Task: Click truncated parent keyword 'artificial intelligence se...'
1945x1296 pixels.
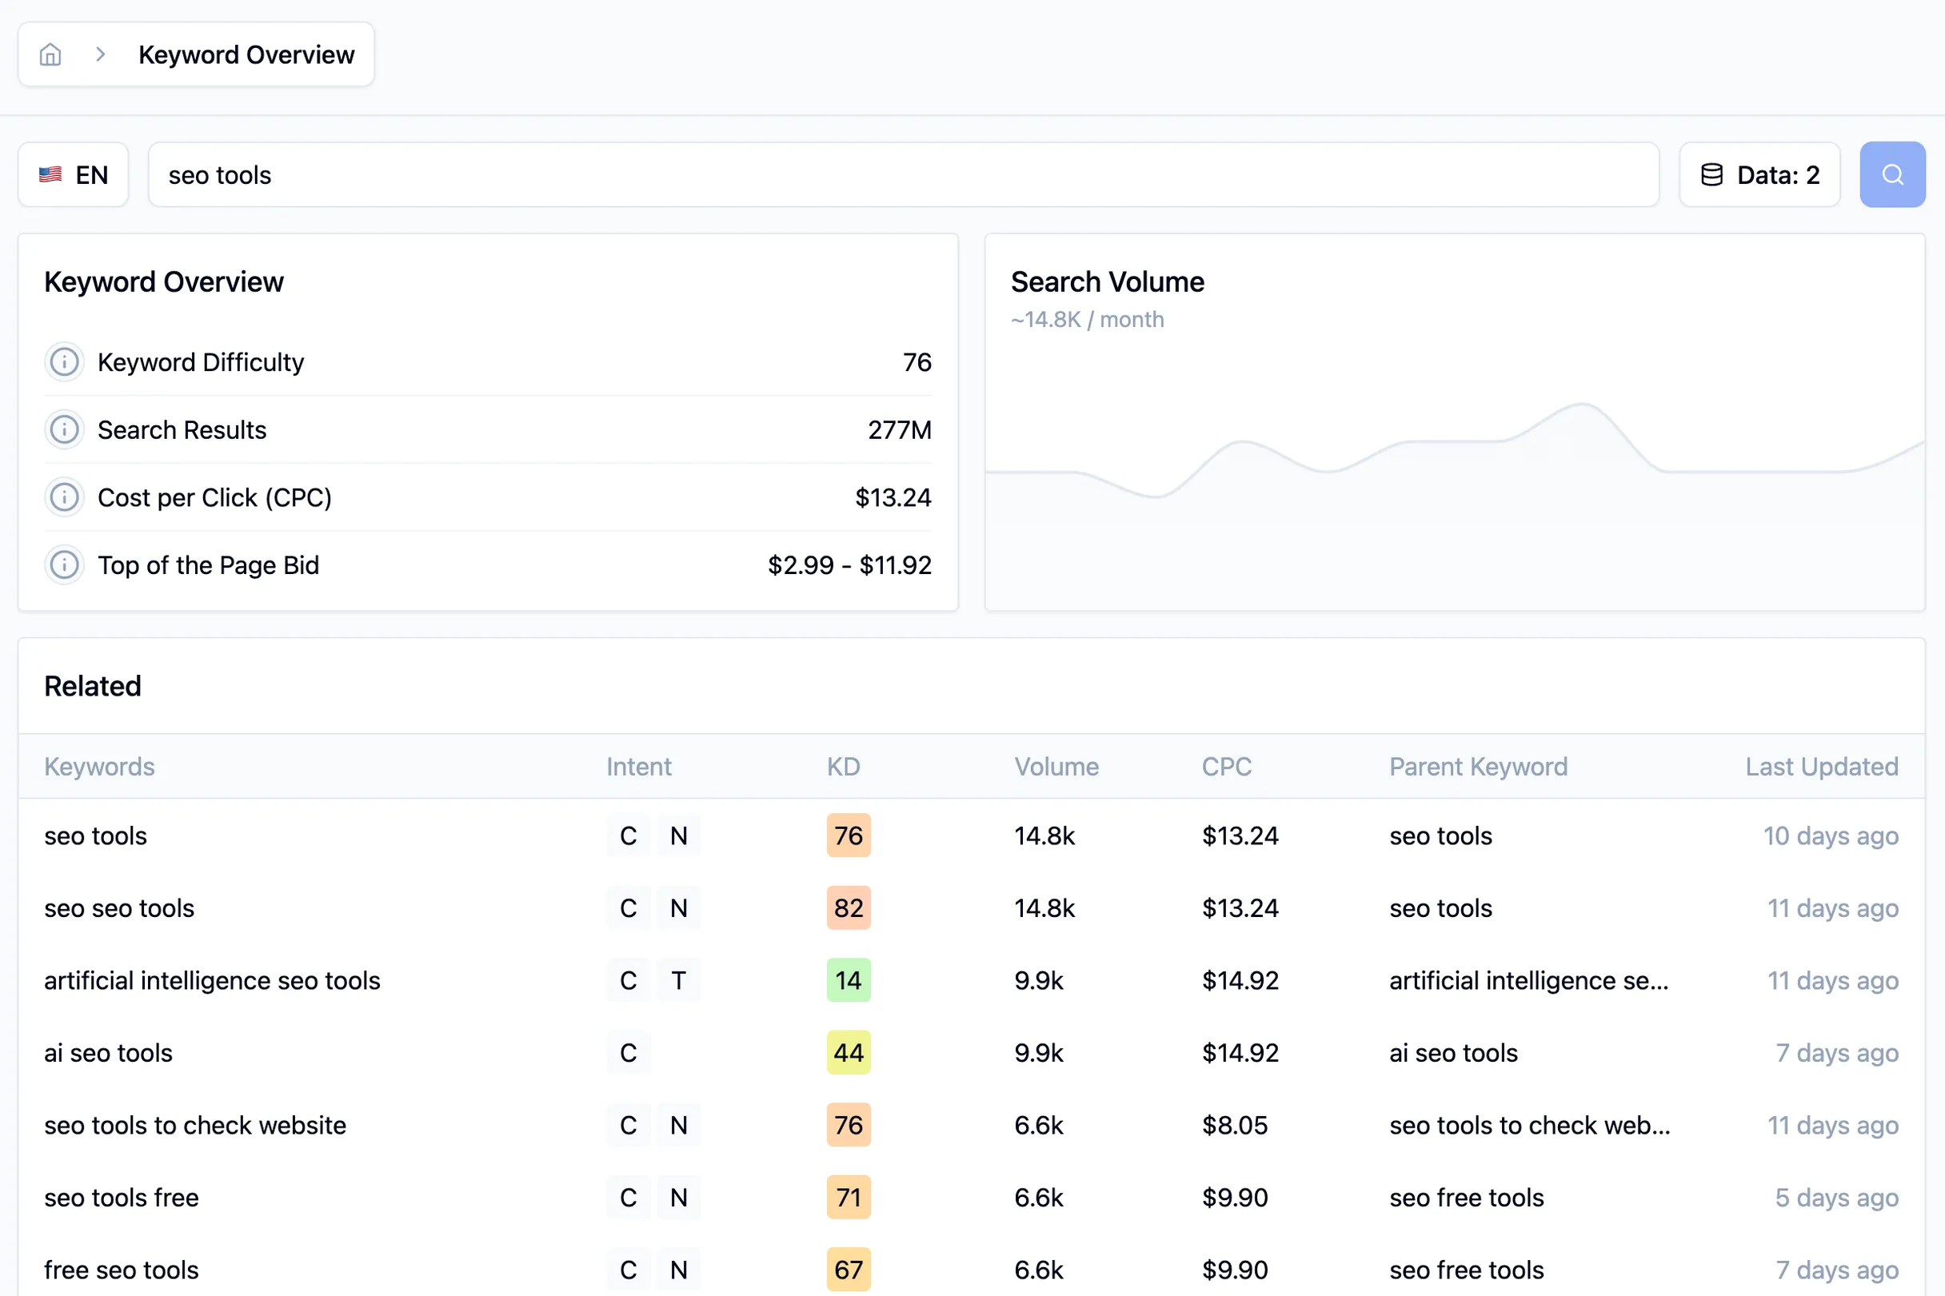Action: 1529,980
